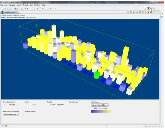Decrease granularity level with left arrow
This screenshot has height=130, width=165.
point(4,105)
